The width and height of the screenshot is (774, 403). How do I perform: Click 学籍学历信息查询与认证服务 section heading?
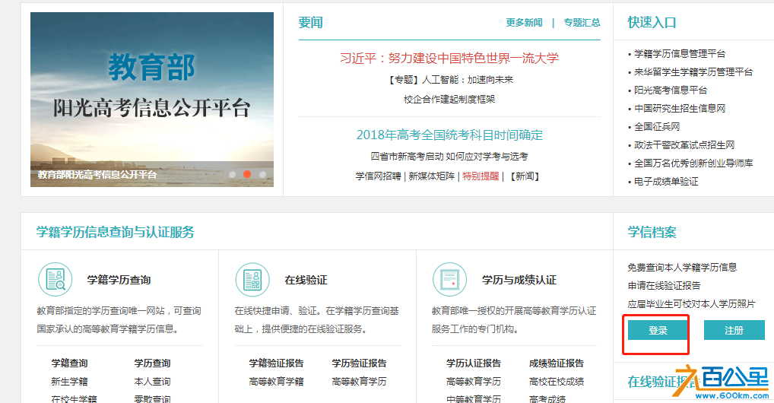116,232
